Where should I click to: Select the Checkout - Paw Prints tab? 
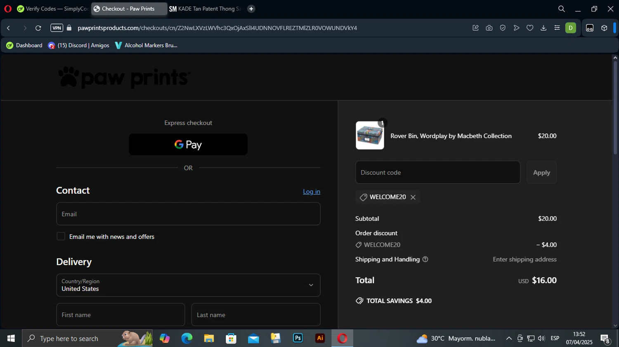pos(129,9)
